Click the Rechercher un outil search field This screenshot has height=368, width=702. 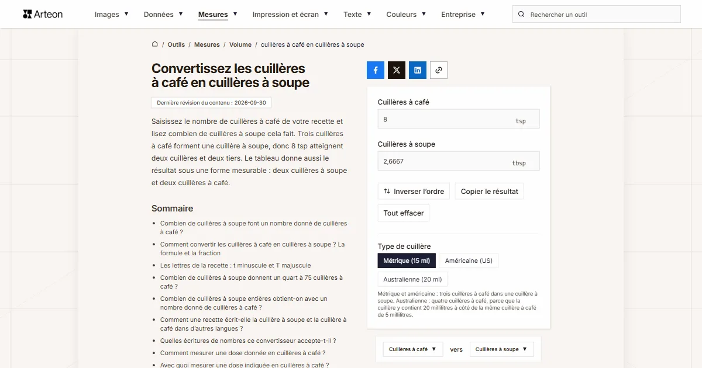point(597,15)
